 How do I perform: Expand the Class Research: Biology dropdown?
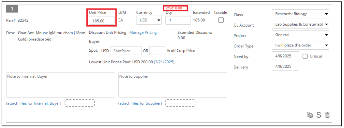point(300,14)
